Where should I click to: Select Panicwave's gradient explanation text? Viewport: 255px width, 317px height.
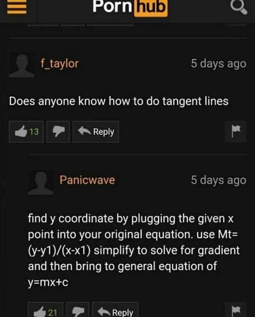point(134,250)
